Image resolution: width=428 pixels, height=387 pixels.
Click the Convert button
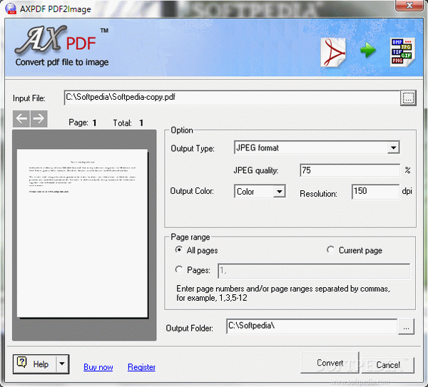(330, 363)
